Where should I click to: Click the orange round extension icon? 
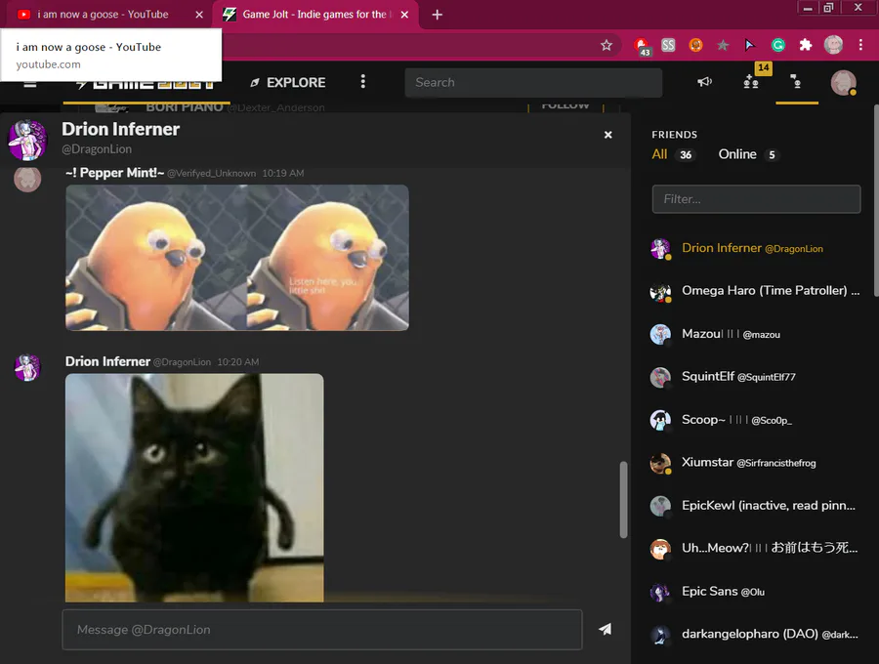pyautogui.click(x=695, y=45)
